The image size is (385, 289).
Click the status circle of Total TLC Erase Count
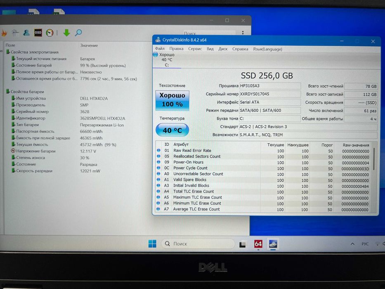point(158,192)
